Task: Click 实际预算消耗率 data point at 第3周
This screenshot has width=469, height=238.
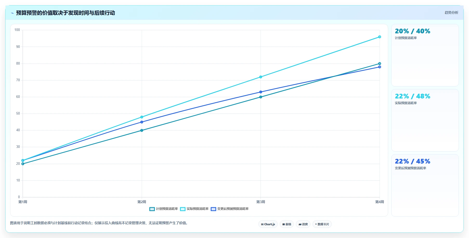Action: tap(261, 77)
